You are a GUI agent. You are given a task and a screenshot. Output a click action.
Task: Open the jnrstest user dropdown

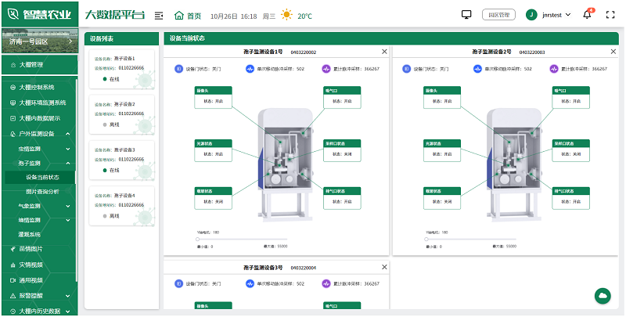(x=553, y=15)
